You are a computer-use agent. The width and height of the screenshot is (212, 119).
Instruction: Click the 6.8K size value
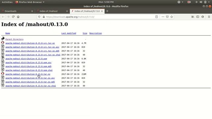coord(84,59)
